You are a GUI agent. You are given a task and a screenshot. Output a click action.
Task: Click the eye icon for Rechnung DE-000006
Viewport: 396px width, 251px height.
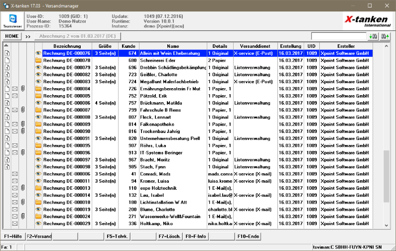coord(38,174)
